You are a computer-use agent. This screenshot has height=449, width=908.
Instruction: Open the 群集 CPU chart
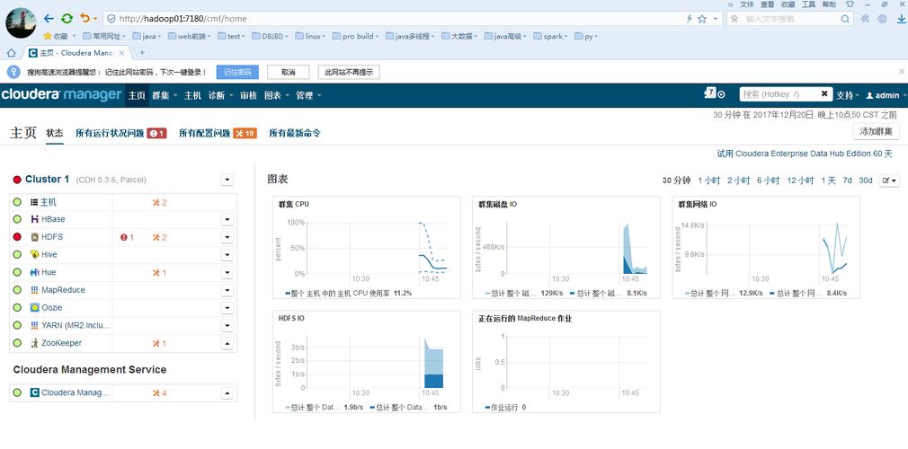(367, 248)
